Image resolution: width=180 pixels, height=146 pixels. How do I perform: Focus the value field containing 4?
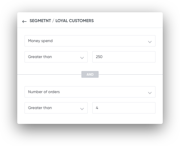124,108
